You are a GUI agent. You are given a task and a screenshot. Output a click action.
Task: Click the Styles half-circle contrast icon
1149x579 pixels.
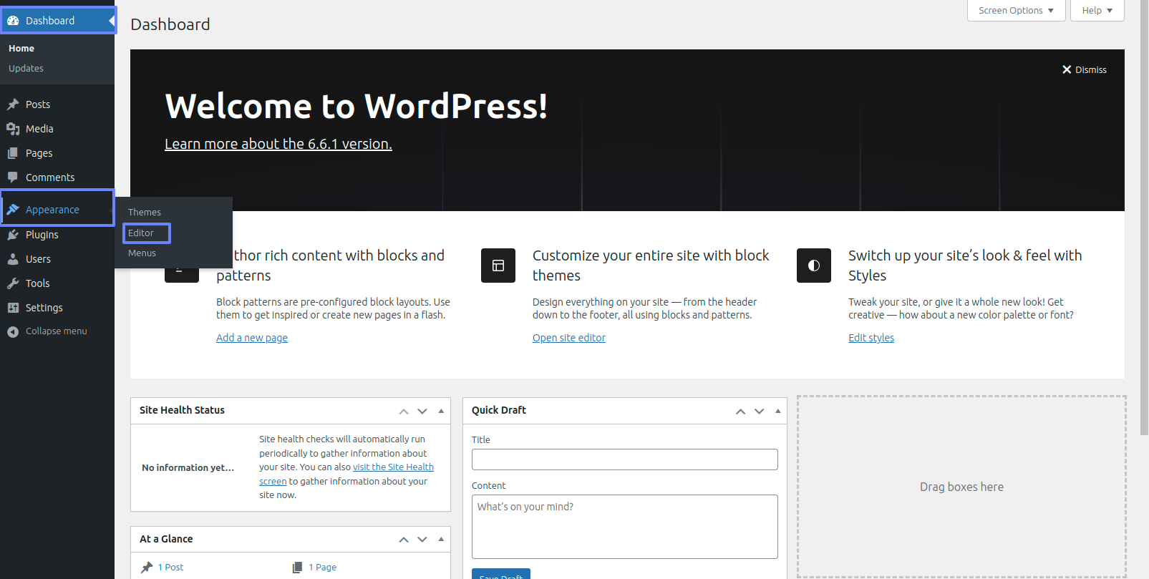coord(813,266)
